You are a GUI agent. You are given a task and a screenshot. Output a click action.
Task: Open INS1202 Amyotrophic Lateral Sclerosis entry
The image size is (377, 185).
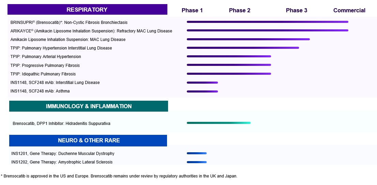62,162
